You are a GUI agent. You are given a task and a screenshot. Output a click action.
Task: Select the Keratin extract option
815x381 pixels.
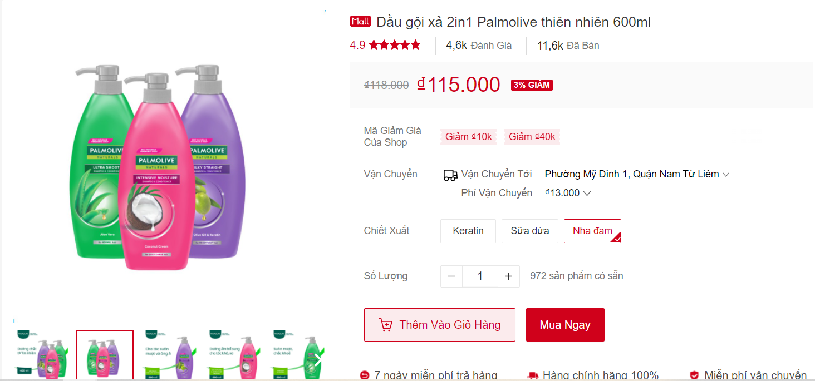coord(468,230)
